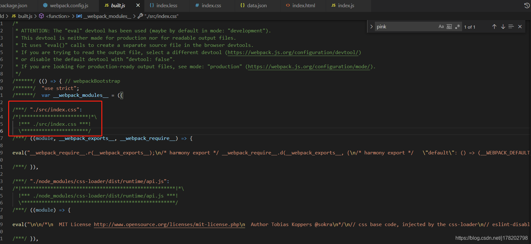Open the webpack configuration mode link

[x=309, y=67]
